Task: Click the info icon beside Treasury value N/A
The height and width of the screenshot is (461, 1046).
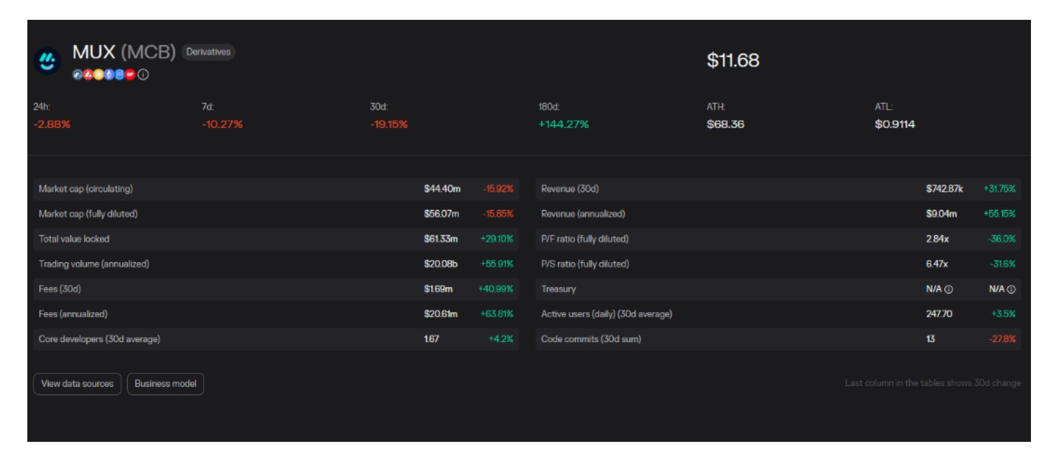Action: (x=948, y=289)
